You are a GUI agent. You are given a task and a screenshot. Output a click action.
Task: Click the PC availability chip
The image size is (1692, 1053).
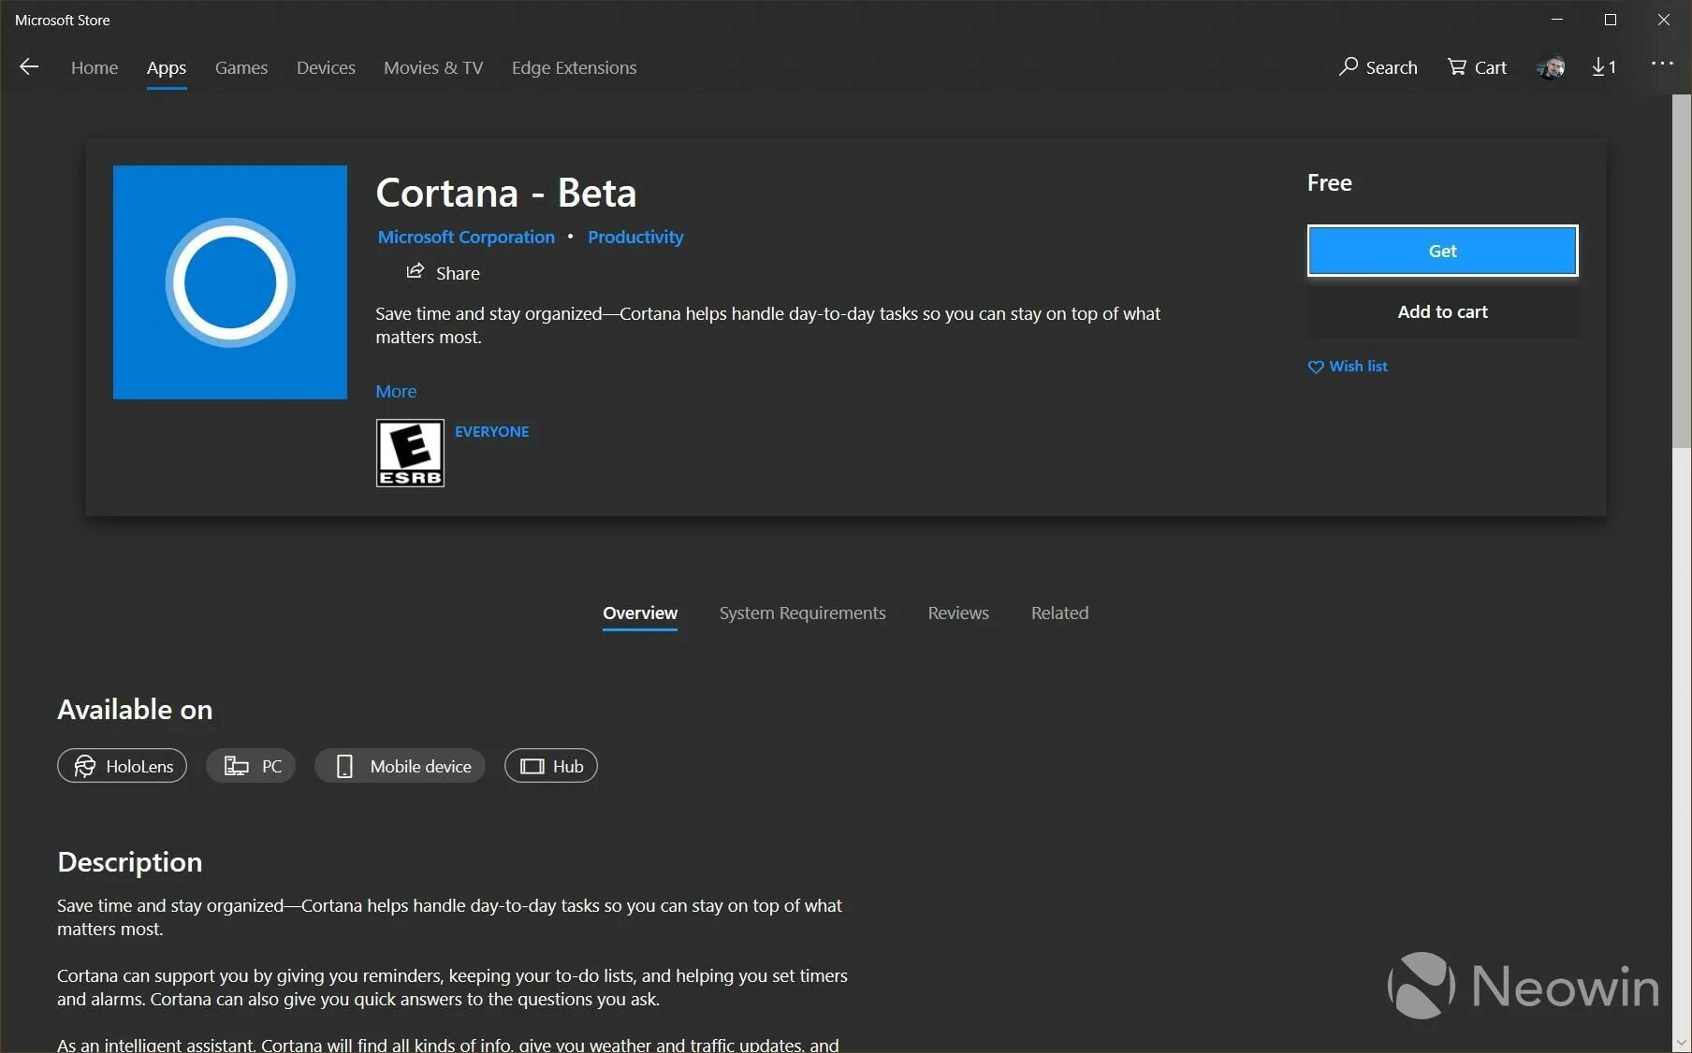coord(251,766)
